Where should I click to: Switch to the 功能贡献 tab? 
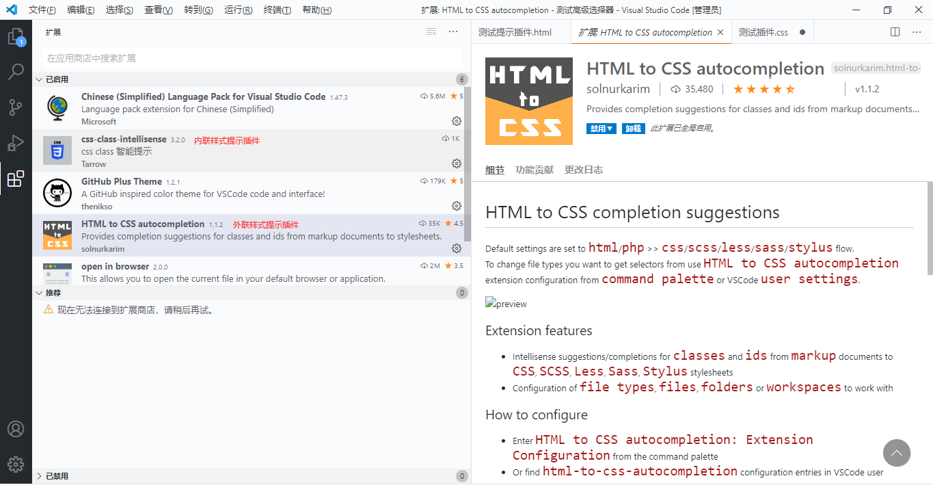click(x=535, y=170)
